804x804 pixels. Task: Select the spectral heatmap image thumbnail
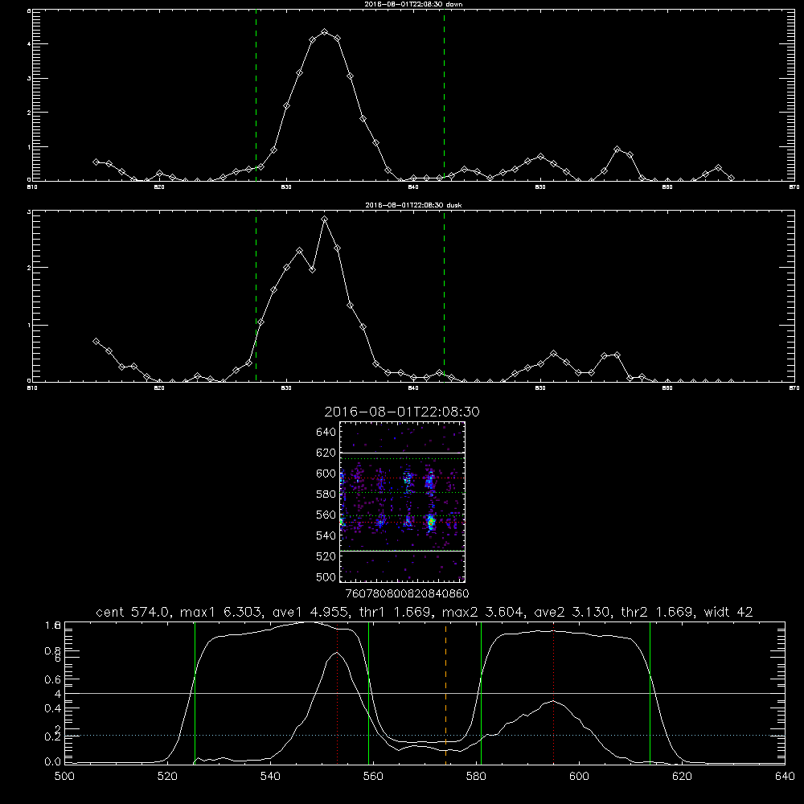tap(403, 502)
